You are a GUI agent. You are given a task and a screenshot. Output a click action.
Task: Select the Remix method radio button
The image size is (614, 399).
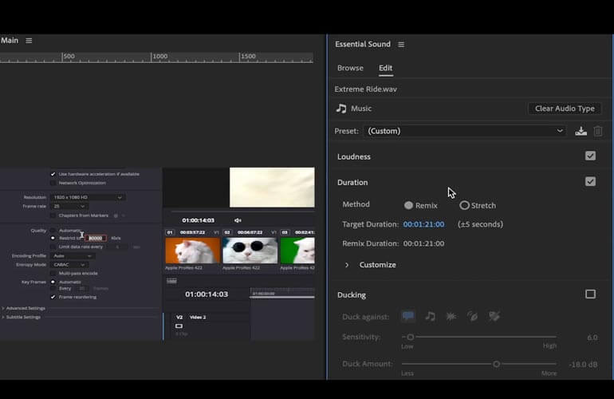[x=408, y=205]
